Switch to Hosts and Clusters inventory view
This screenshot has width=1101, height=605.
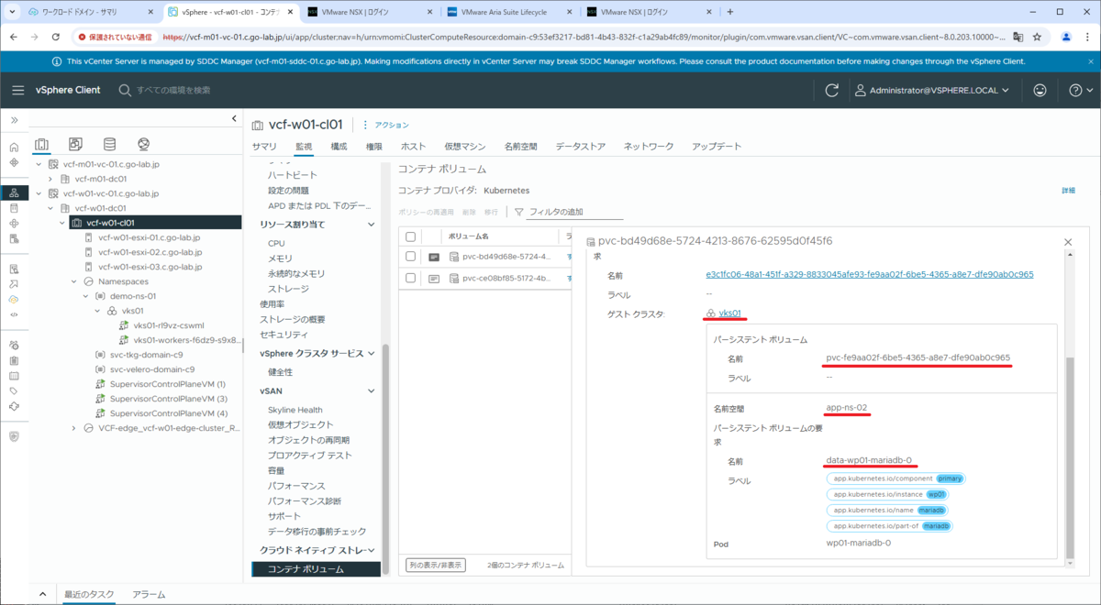click(x=41, y=145)
